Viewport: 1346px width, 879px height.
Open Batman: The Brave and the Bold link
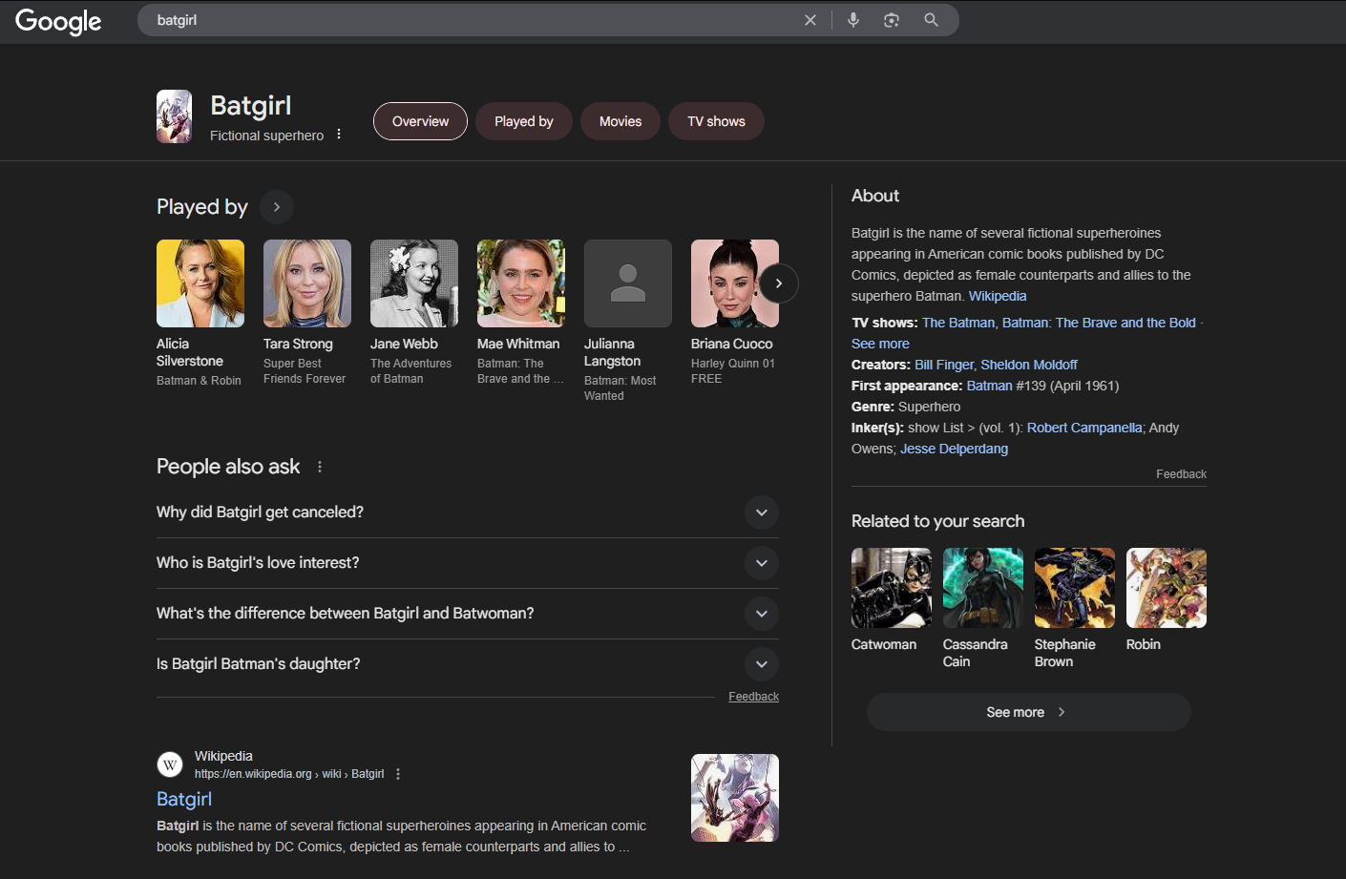(x=1099, y=323)
